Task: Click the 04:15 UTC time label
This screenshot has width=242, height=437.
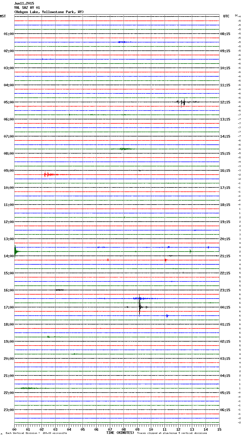Action: 225,376
